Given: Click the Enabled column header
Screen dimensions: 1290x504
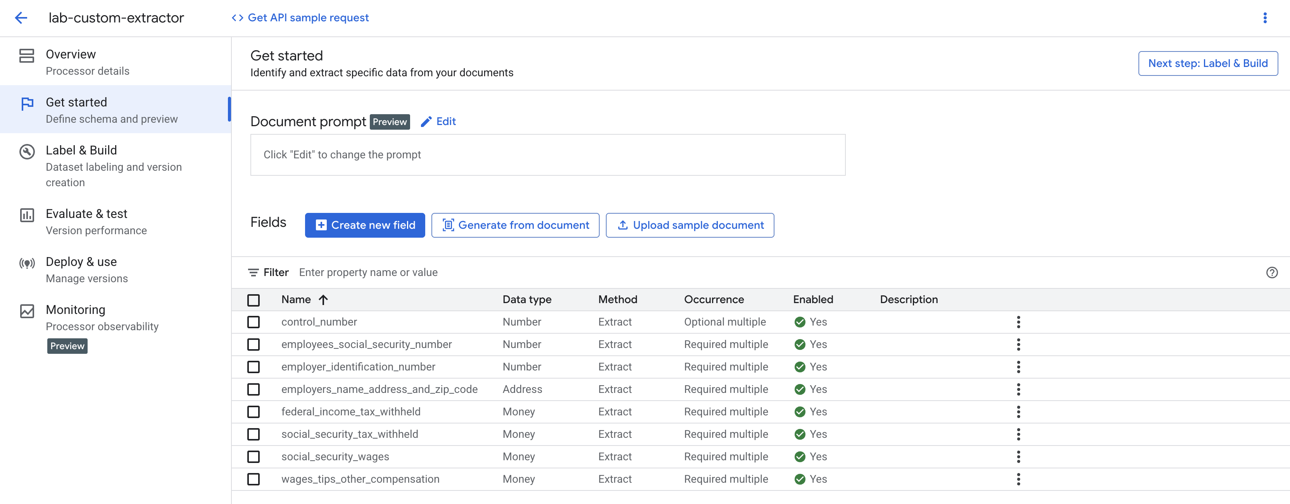Looking at the screenshot, I should 813,300.
